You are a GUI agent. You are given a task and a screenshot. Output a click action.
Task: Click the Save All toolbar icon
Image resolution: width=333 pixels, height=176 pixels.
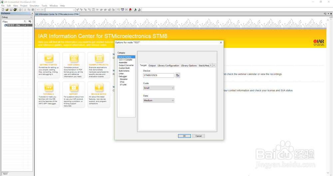click(x=15, y=10)
